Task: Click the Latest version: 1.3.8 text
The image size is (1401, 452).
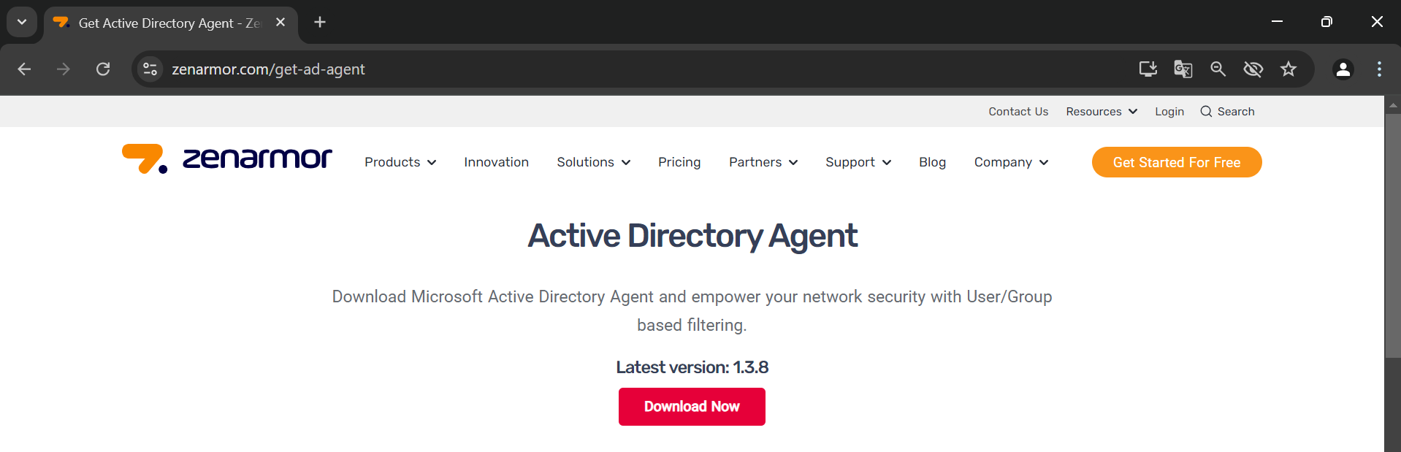Action: click(692, 367)
